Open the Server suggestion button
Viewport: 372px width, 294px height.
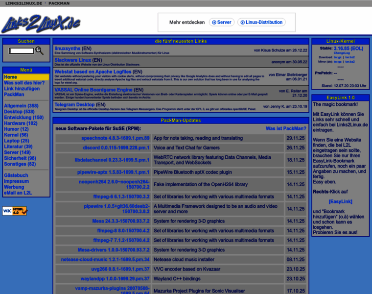pos(222,23)
